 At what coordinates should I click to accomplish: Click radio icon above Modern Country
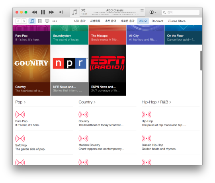tap(83, 138)
